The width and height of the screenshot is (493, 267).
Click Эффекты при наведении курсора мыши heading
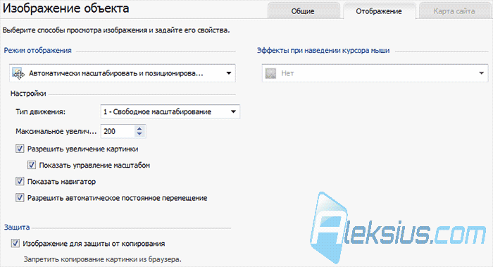click(323, 50)
